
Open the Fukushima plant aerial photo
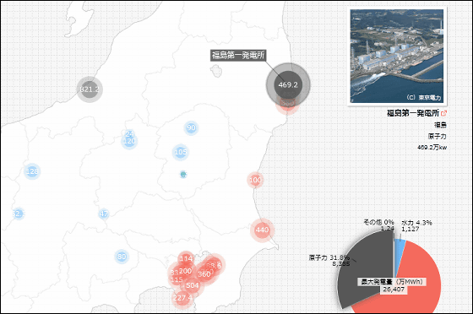coord(397,57)
